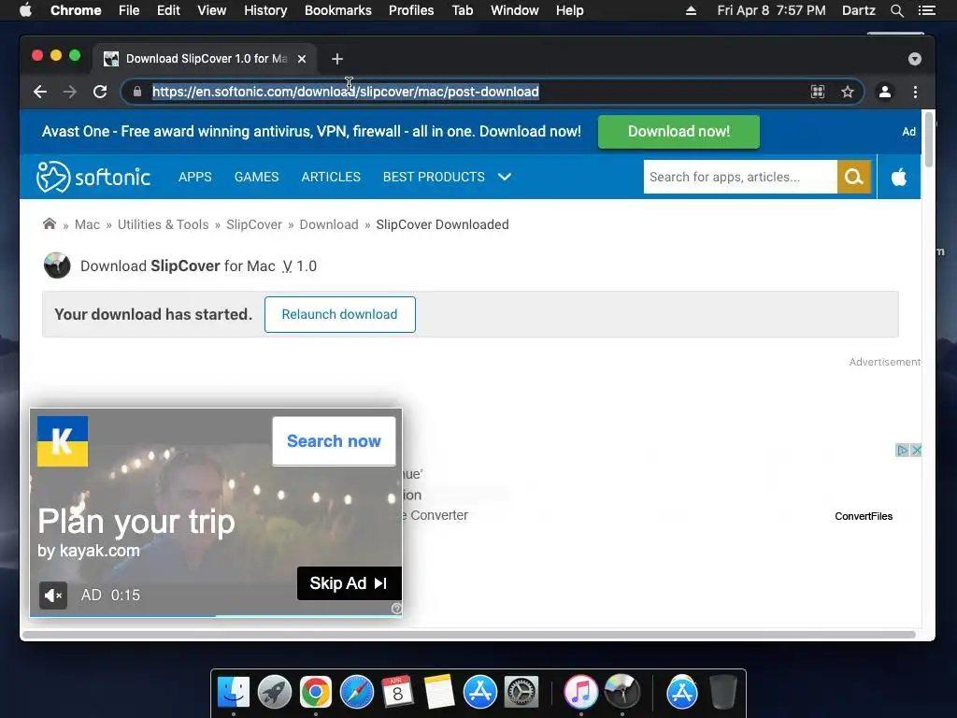Open the SlipCover breadcrumb link
This screenshot has width=957, height=718.
[254, 224]
